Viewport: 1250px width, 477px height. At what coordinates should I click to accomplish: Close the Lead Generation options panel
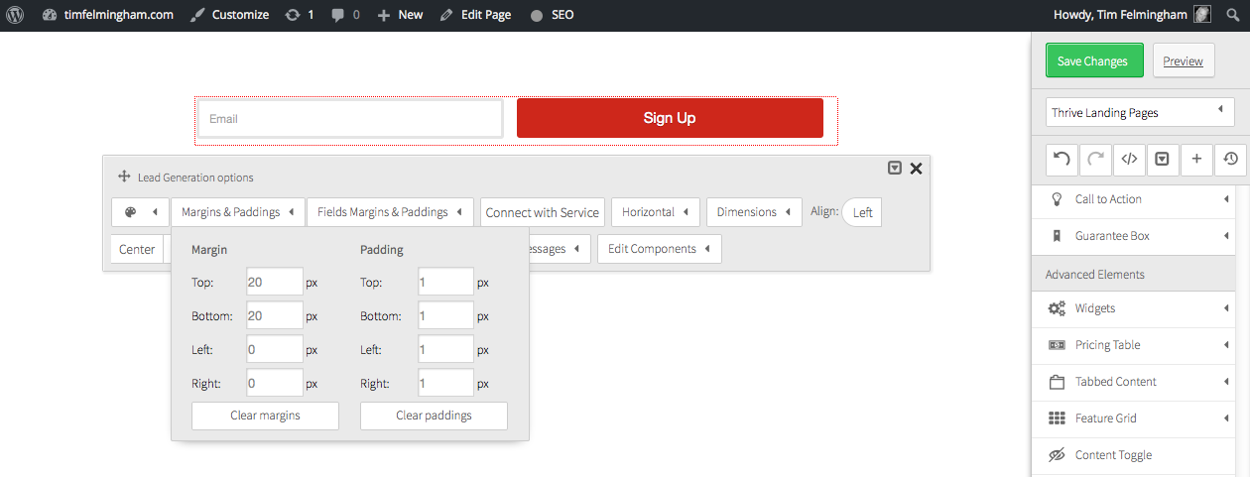click(916, 169)
